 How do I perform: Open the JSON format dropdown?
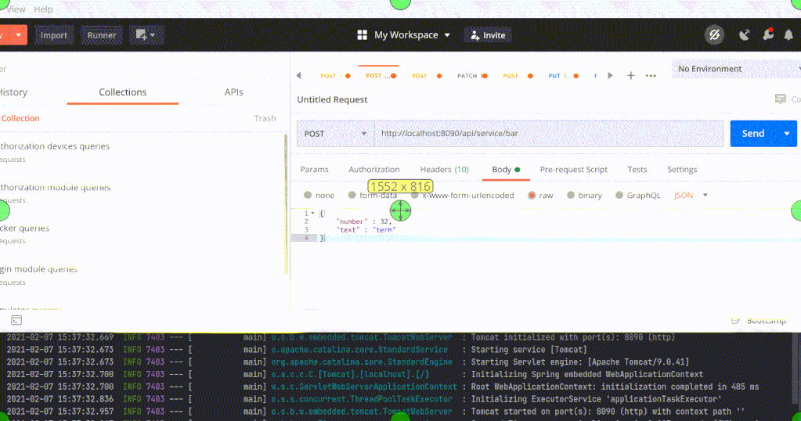coord(691,195)
